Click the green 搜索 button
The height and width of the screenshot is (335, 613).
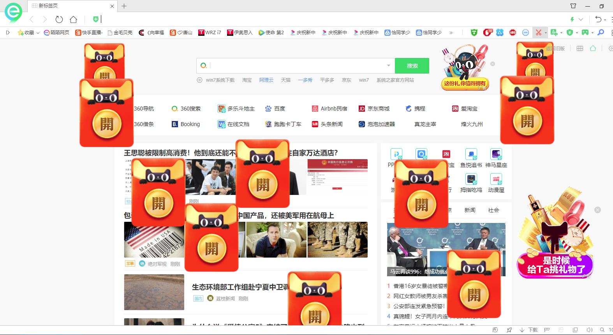(x=412, y=66)
